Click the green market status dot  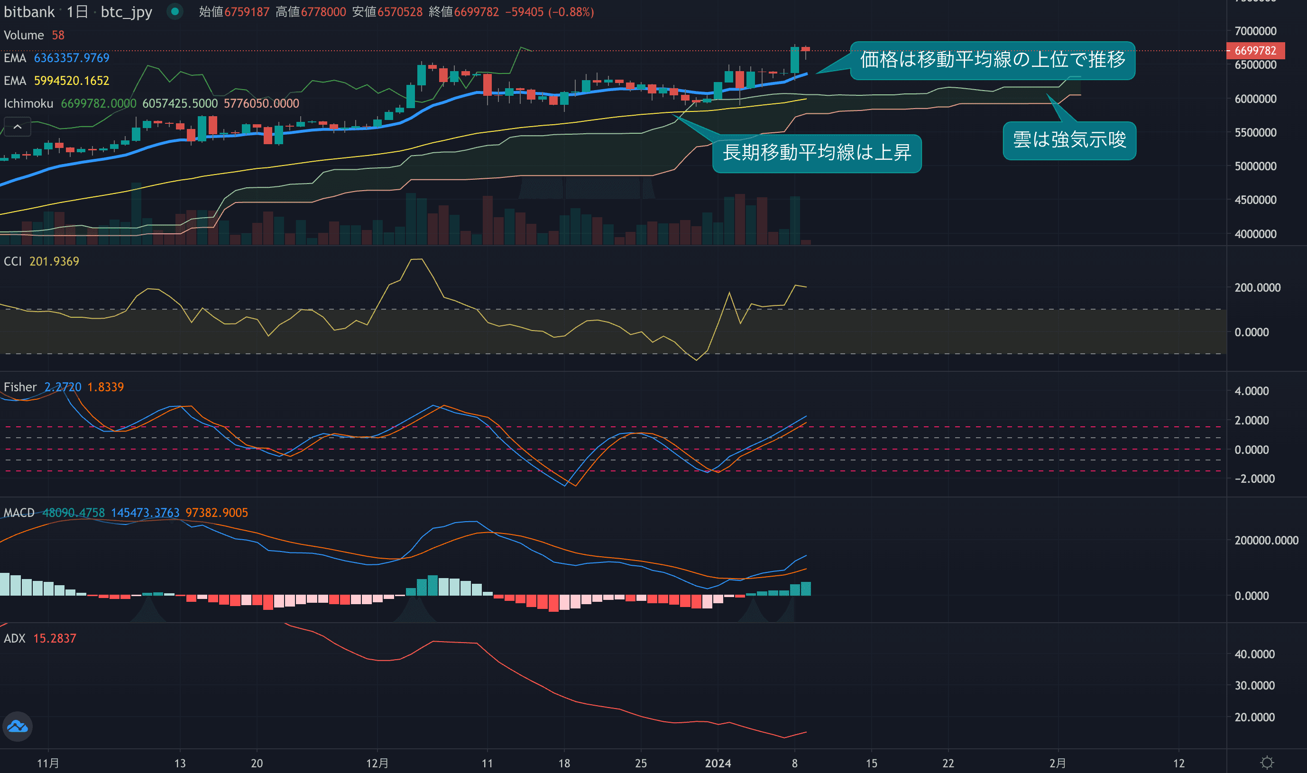tap(175, 11)
